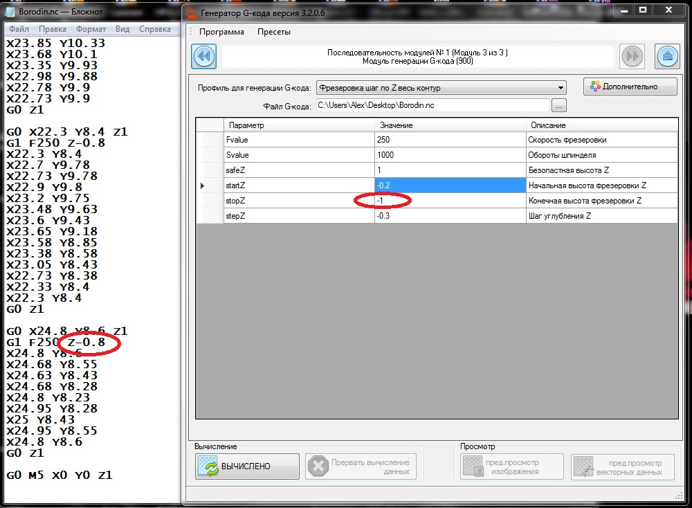
Task: Click the stepZ parameter name cell
Action: [299, 216]
